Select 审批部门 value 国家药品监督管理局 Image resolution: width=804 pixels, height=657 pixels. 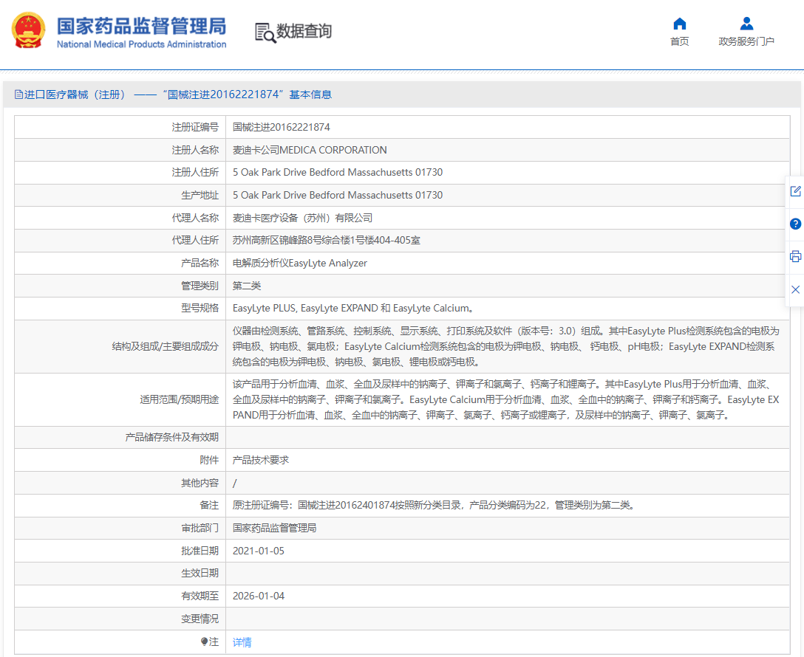(x=274, y=528)
